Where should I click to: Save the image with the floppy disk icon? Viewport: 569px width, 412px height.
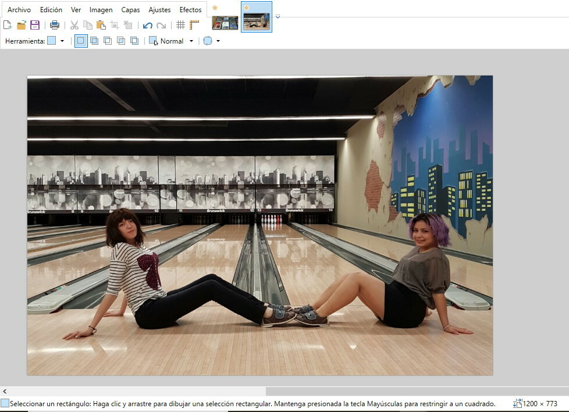(x=35, y=25)
